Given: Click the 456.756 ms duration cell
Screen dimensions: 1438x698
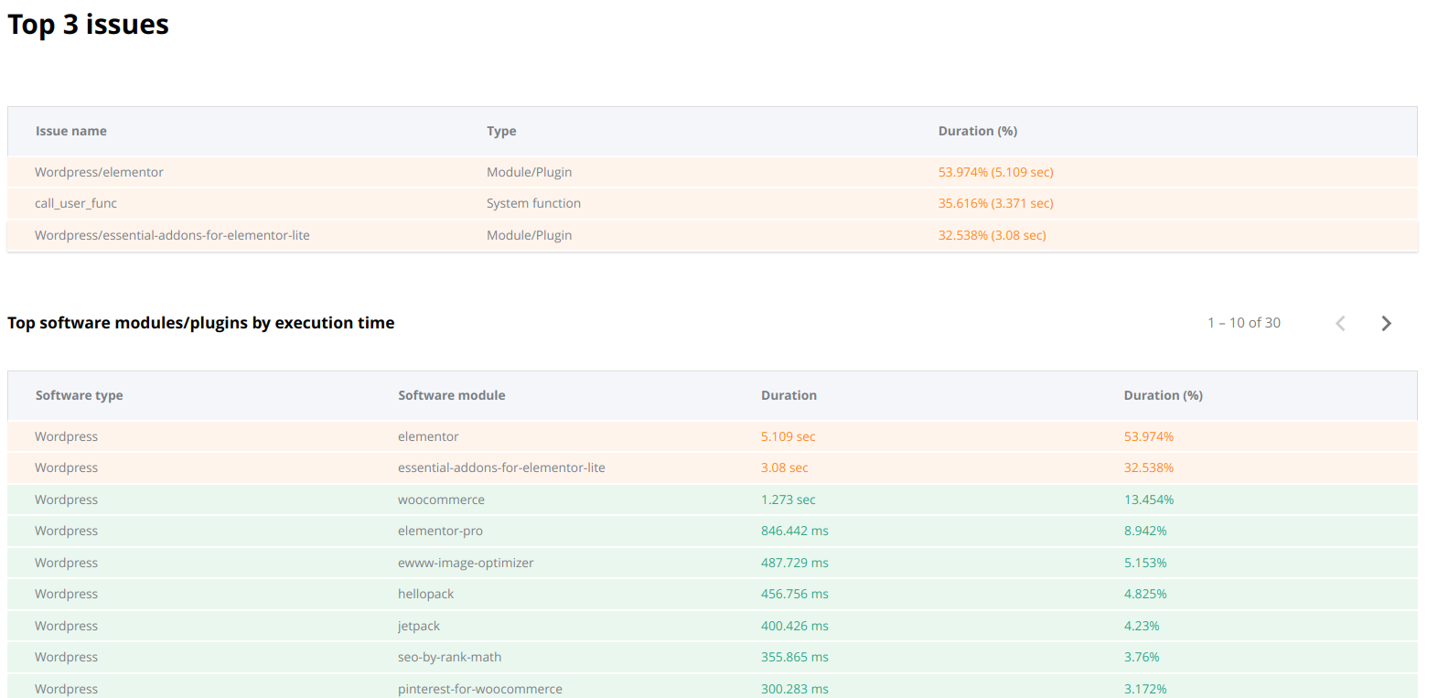Looking at the screenshot, I should (x=795, y=594).
